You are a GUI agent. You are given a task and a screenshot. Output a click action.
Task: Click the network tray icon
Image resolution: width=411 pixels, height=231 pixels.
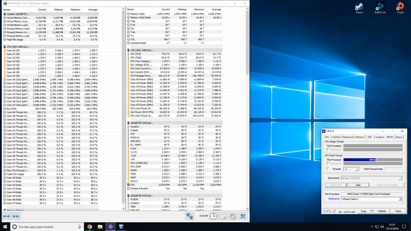377,227
